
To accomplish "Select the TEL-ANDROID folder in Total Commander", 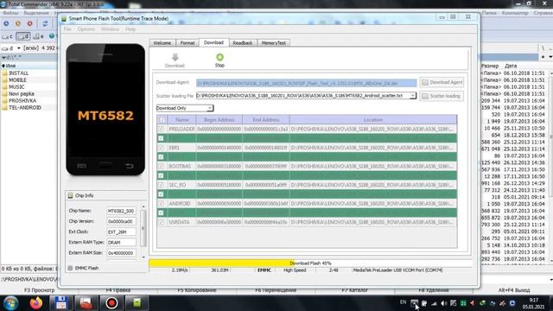I will (x=25, y=107).
